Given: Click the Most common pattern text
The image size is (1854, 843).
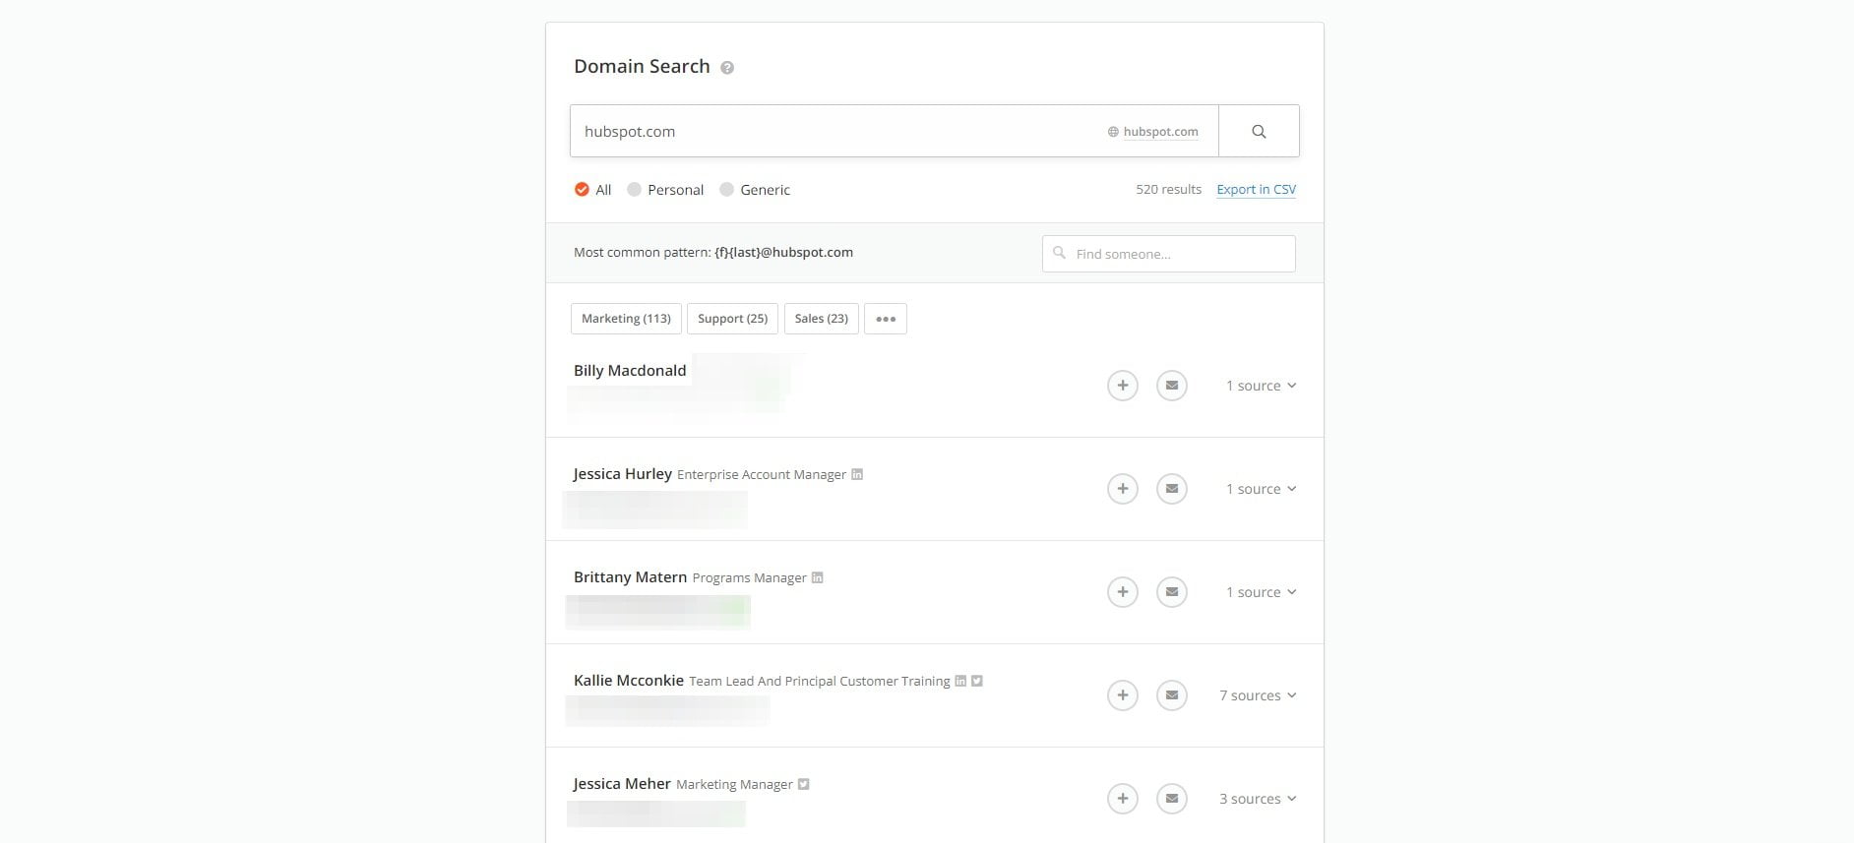Looking at the screenshot, I should pyautogui.click(x=713, y=252).
